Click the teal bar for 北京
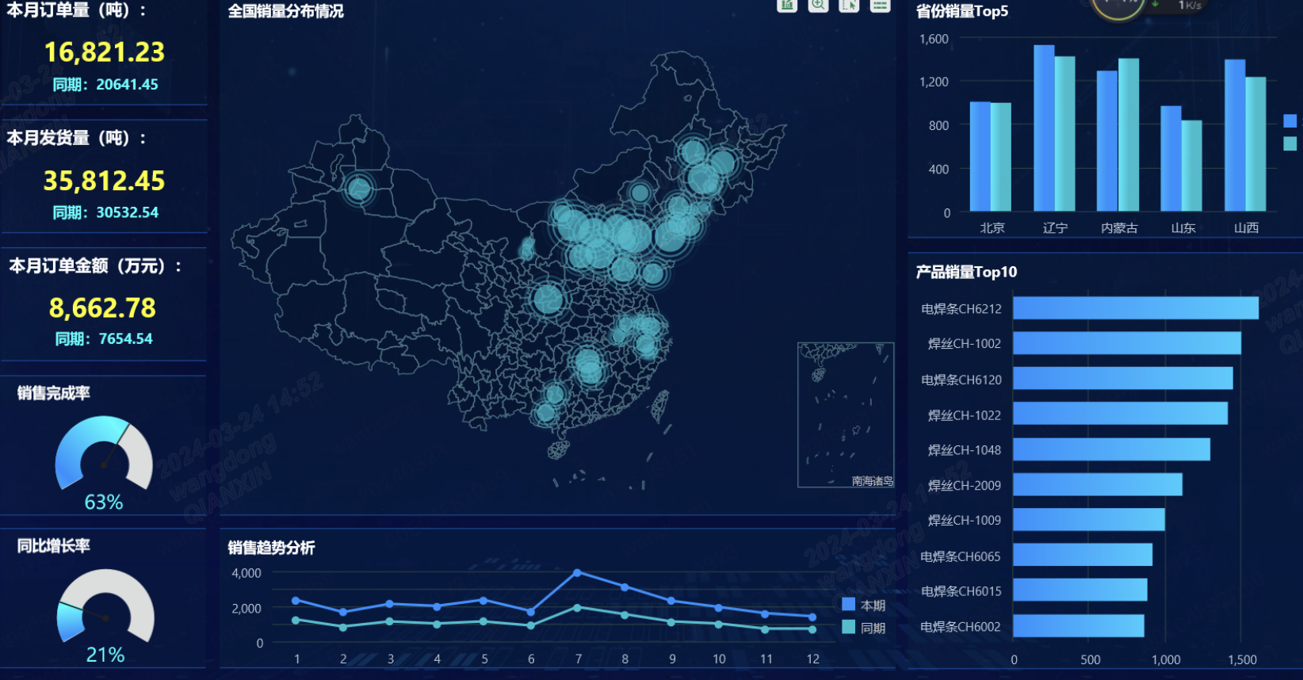Viewport: 1303px width, 680px height. click(1001, 157)
